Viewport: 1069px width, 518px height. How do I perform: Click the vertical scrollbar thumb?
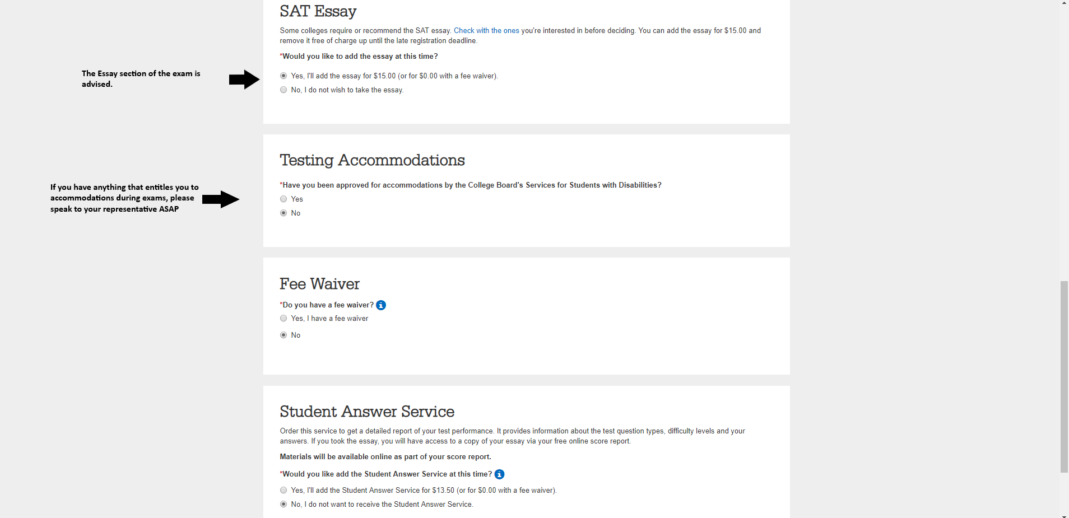tap(1064, 376)
